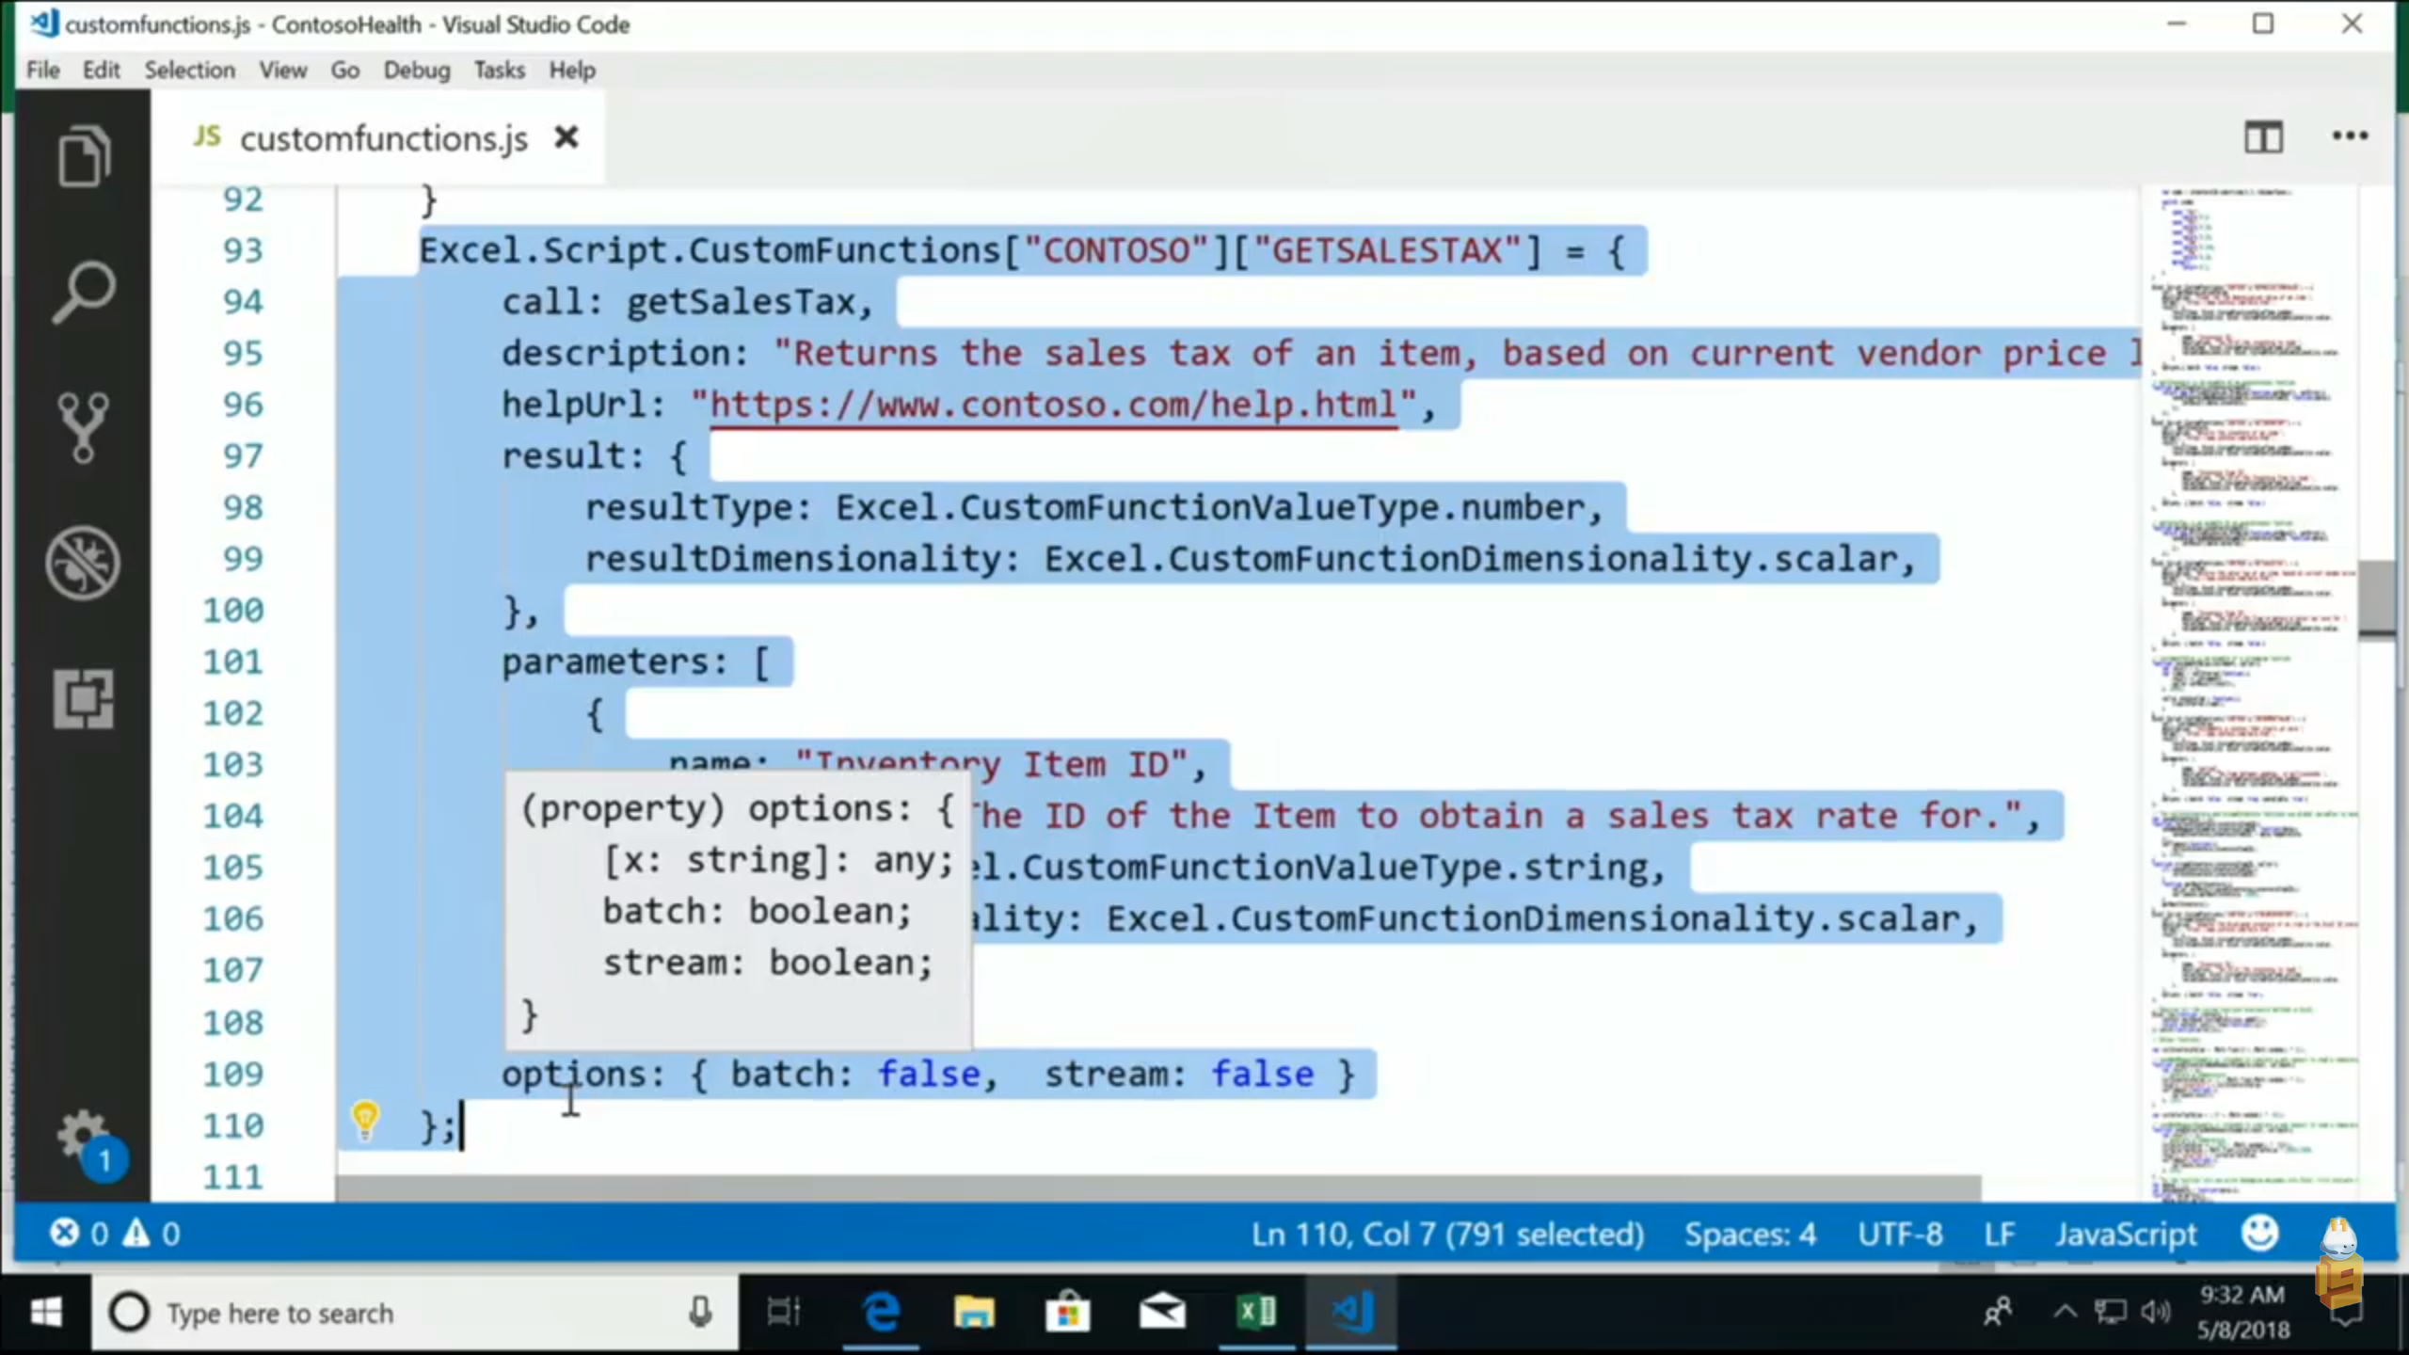Click the "description" property on line 95
The image size is (2409, 1355).
(614, 353)
